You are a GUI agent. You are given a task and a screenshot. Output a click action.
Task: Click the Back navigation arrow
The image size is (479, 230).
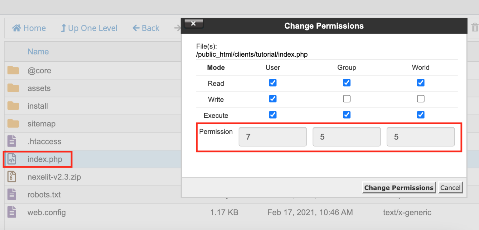click(x=146, y=28)
